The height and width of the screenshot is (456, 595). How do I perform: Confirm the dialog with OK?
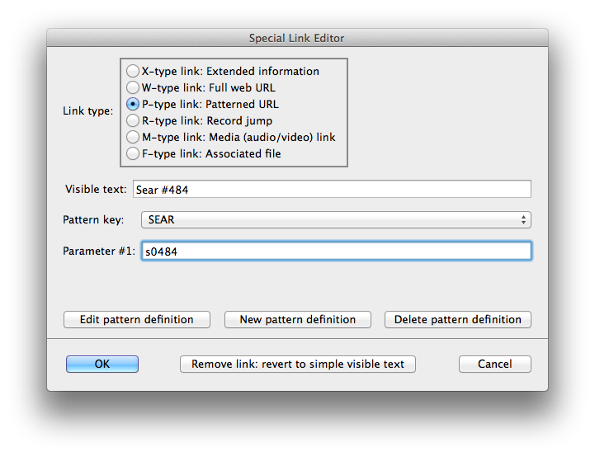coord(102,364)
